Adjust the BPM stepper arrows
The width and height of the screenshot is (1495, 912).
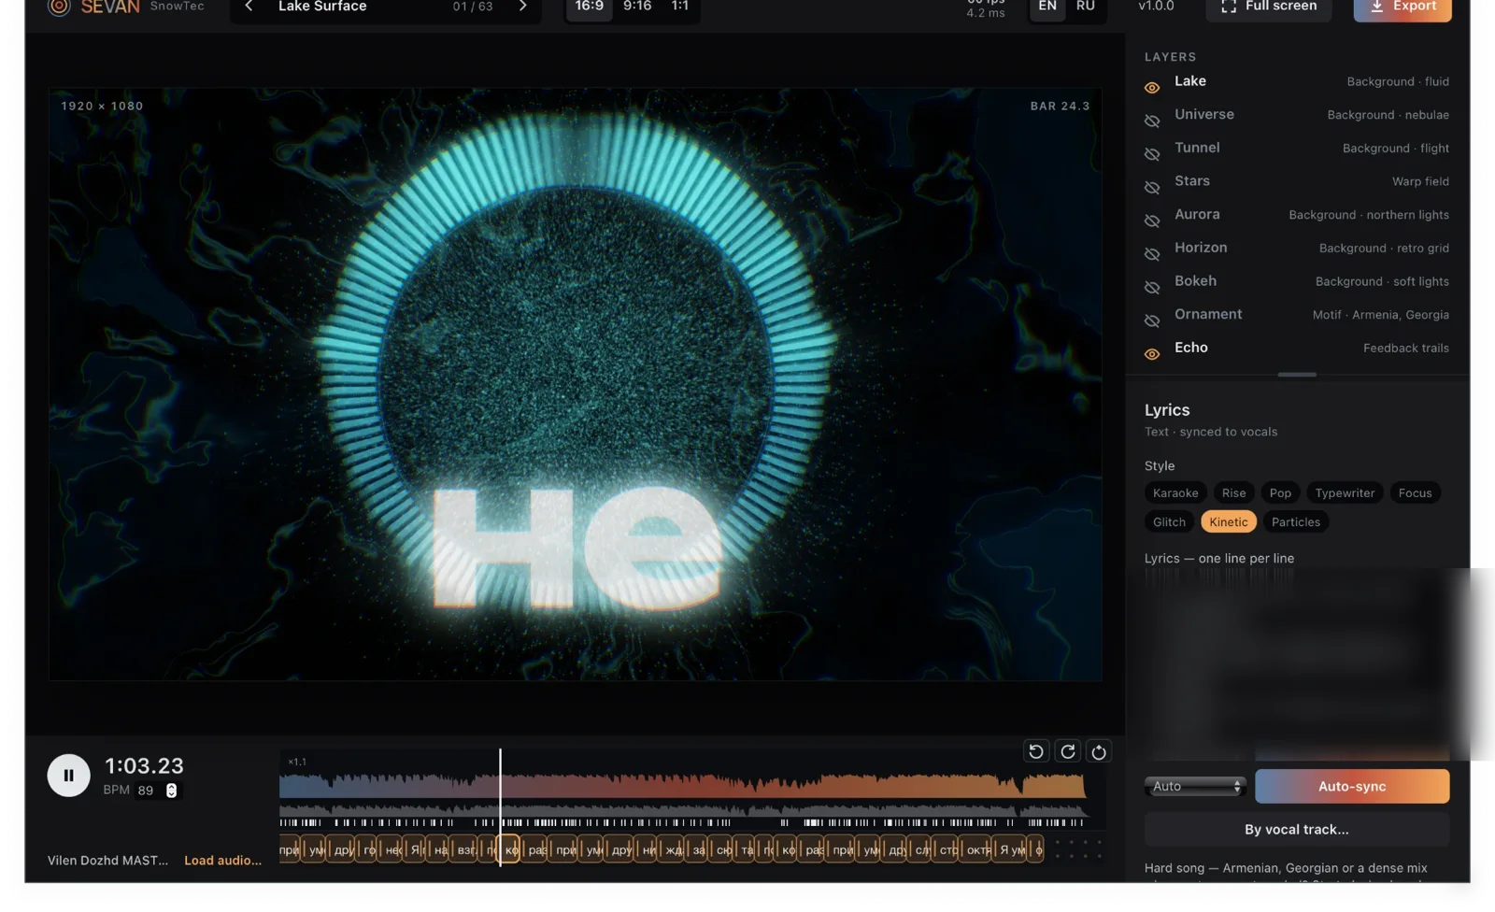coord(171,791)
